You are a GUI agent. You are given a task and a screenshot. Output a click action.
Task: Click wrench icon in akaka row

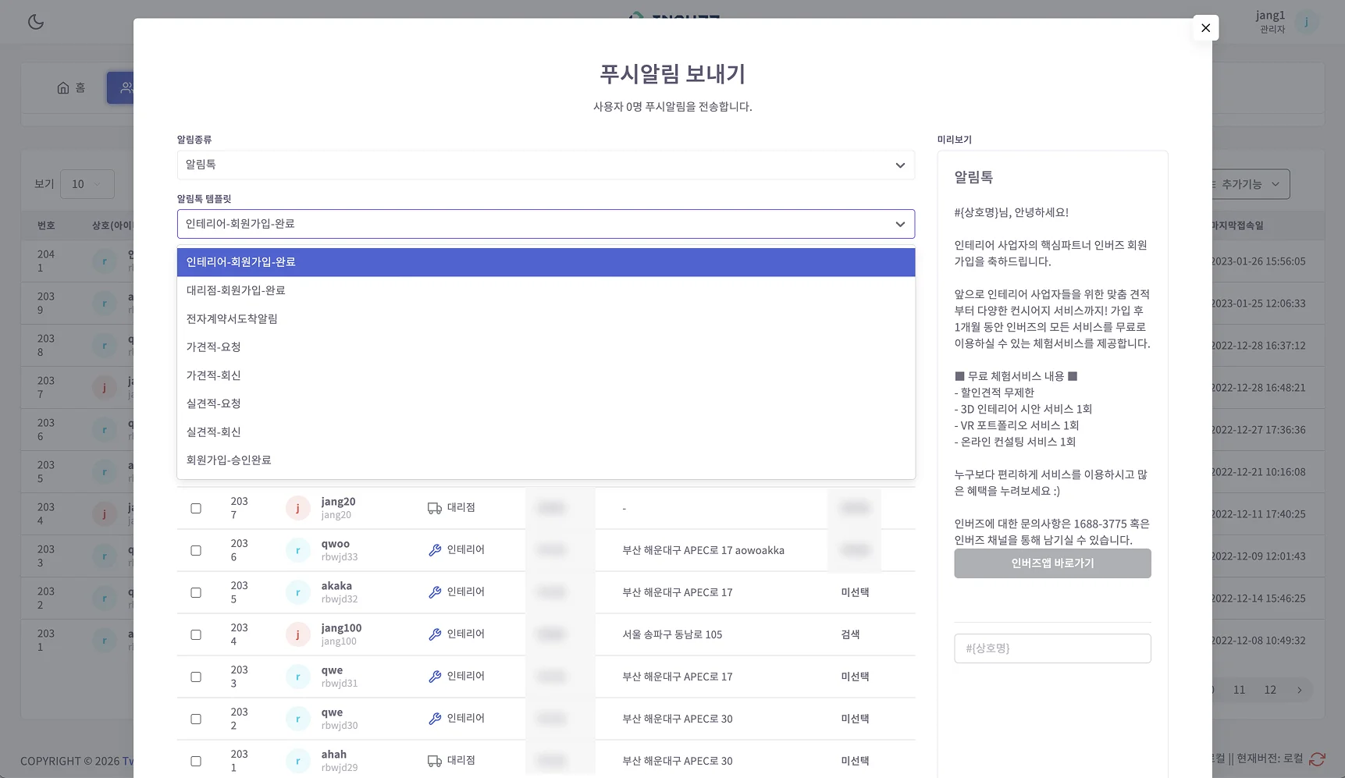[x=435, y=592]
